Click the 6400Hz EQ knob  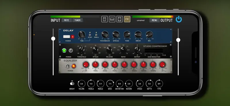pos(153,64)
